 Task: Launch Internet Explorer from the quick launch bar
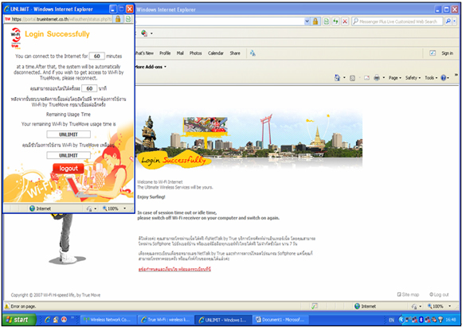(x=48, y=320)
